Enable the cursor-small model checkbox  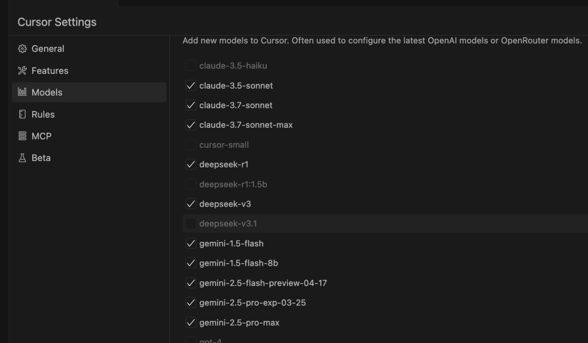pyautogui.click(x=191, y=145)
